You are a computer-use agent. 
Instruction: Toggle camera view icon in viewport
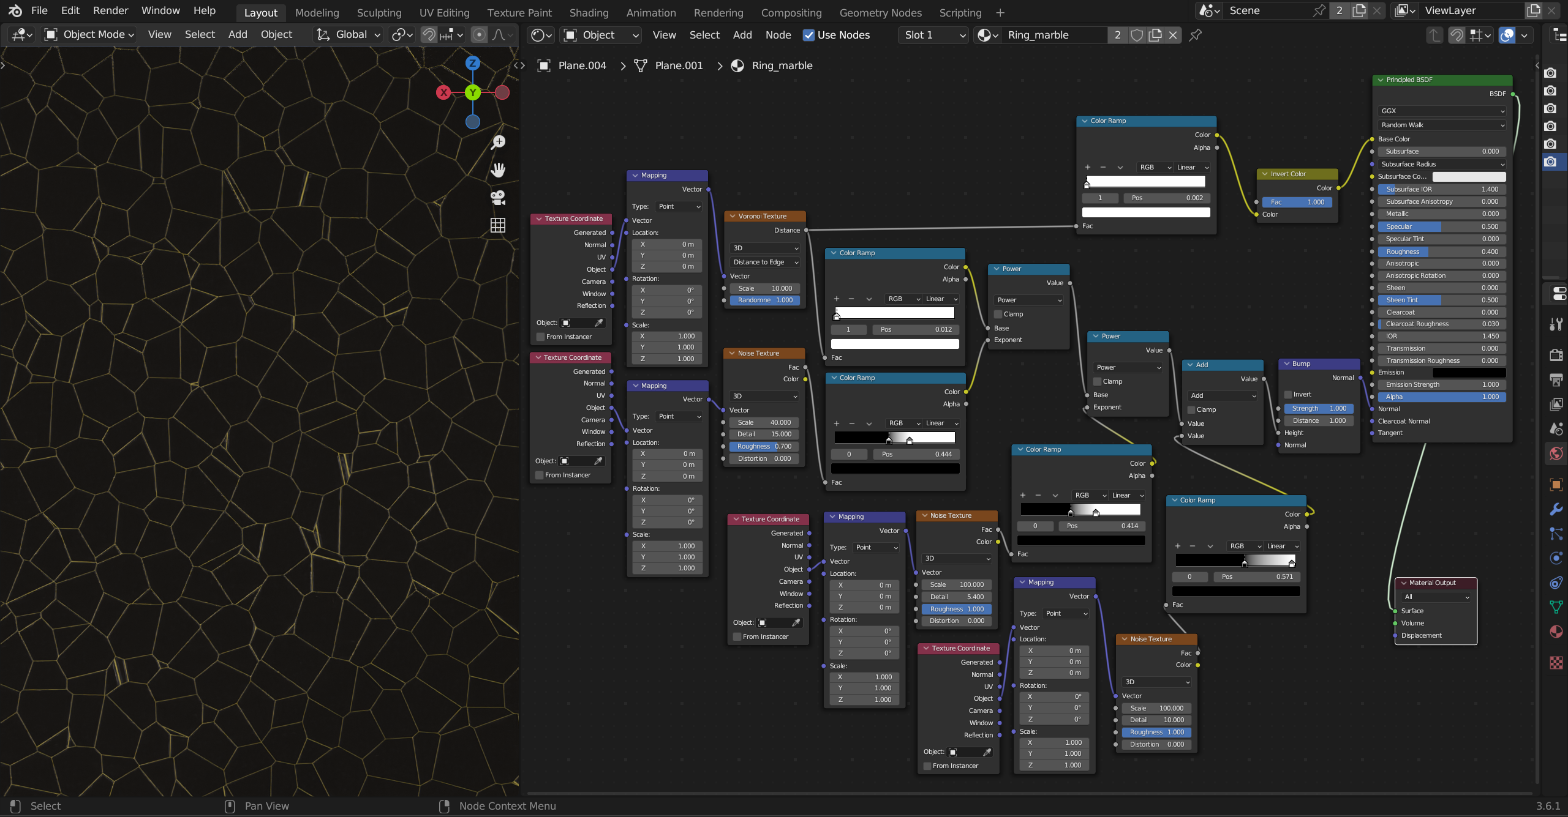click(x=499, y=197)
